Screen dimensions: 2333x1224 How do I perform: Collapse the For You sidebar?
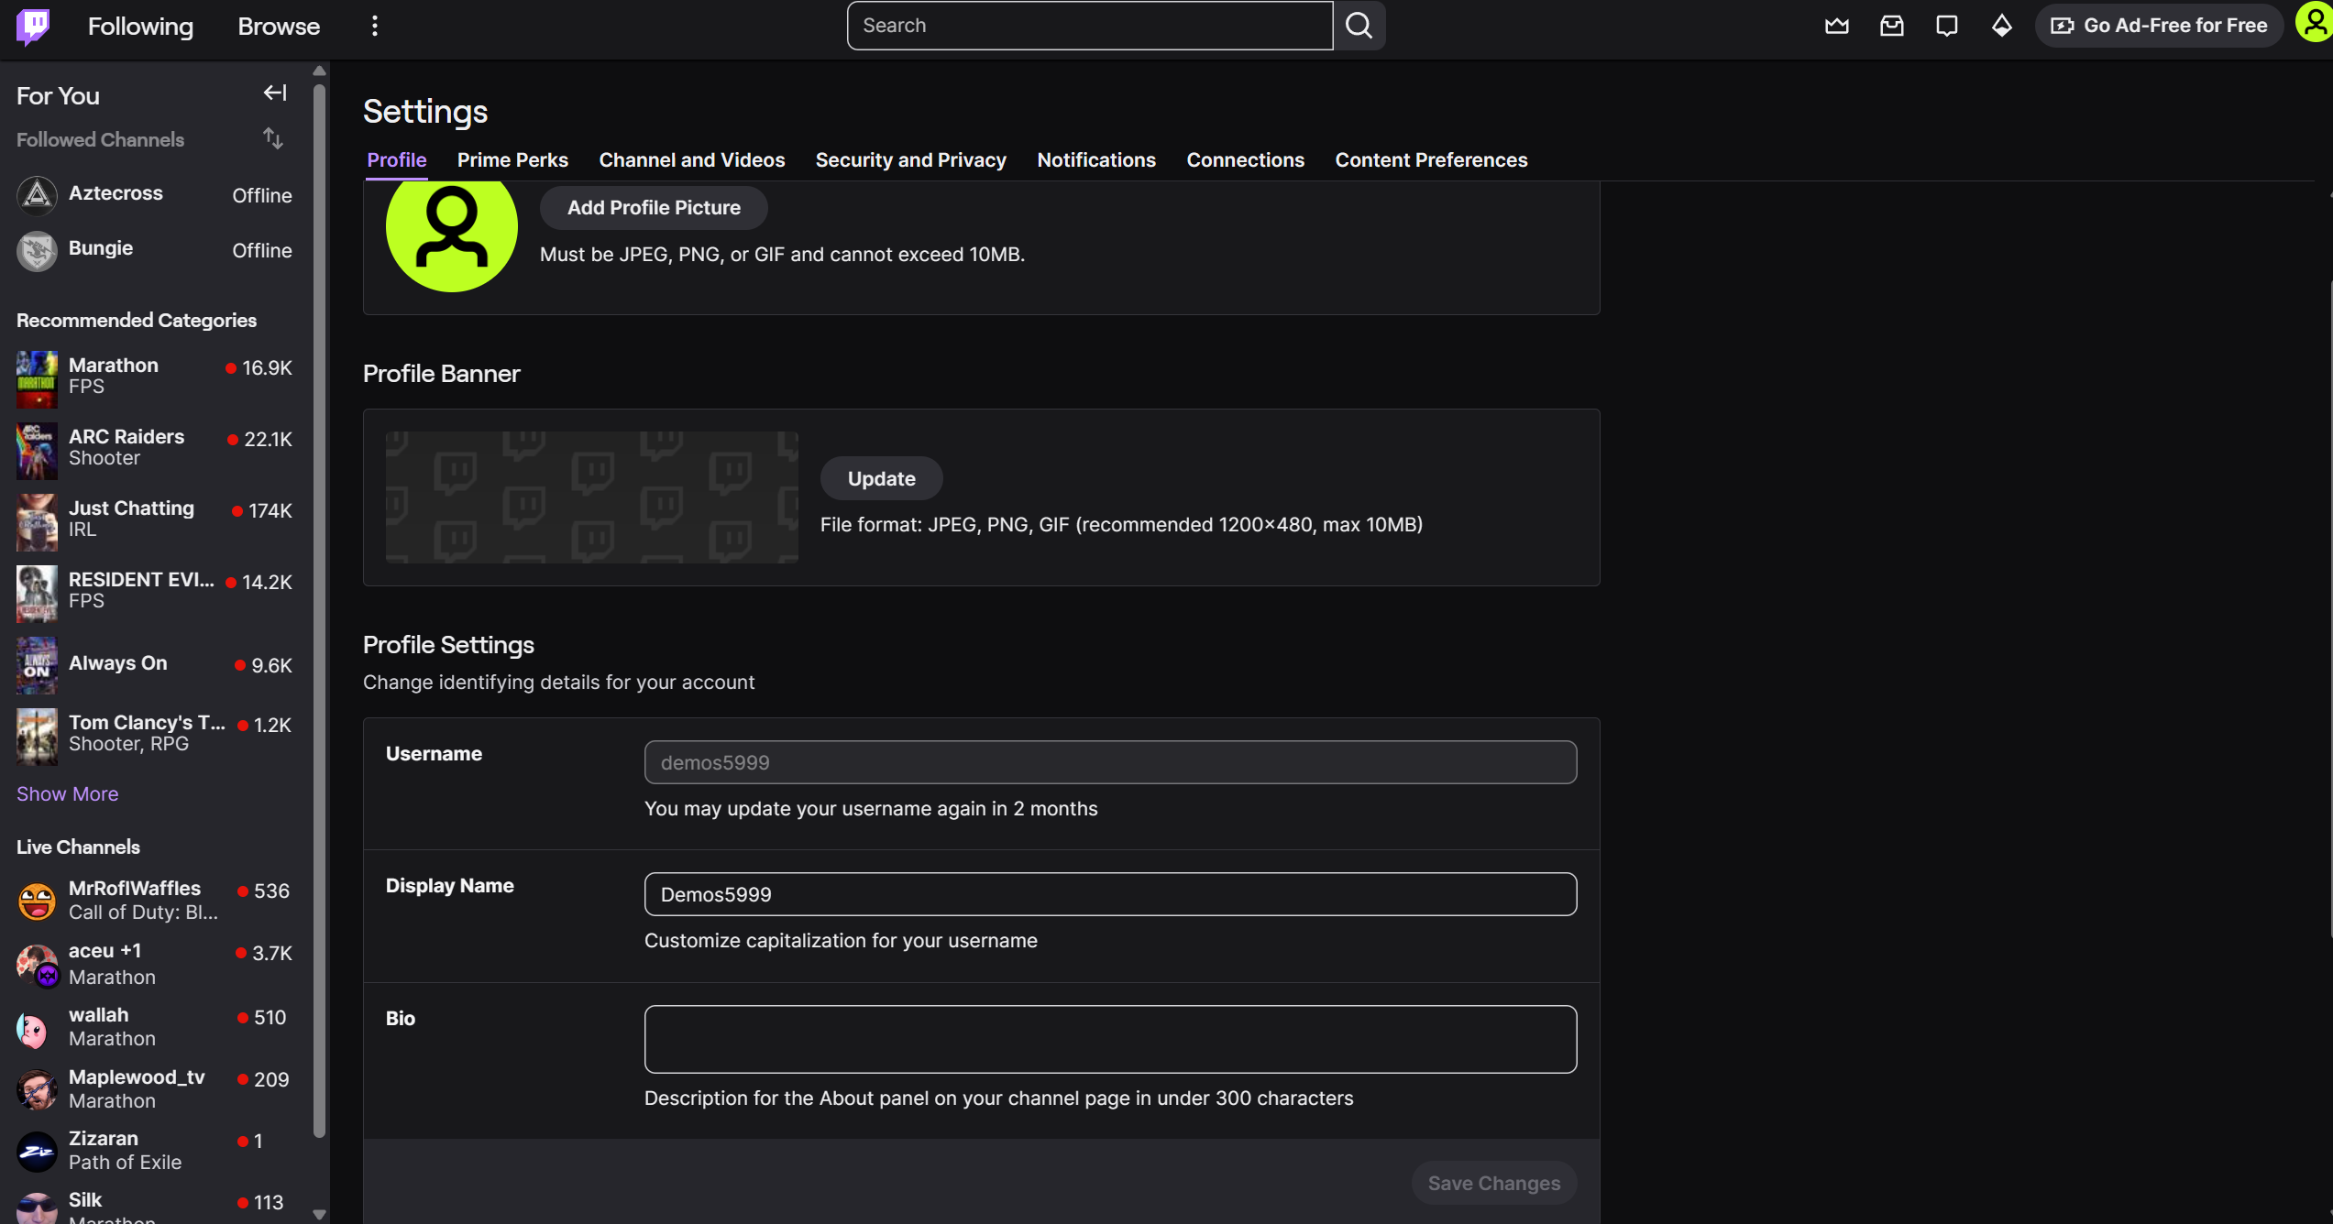coord(274,93)
